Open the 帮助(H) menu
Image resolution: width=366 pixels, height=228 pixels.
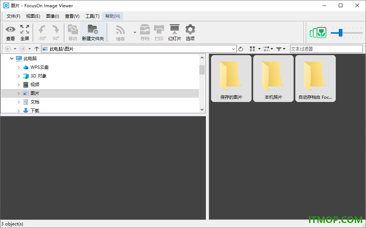click(113, 16)
